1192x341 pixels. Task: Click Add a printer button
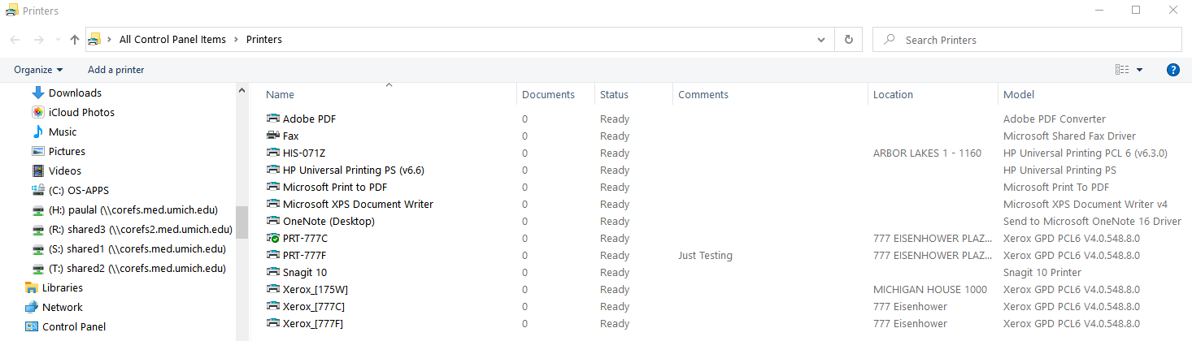point(116,70)
